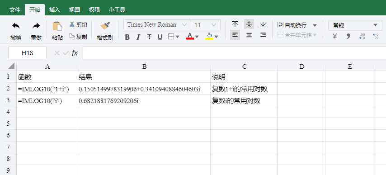The height and width of the screenshot is (175, 386).
Task: Click the name box showing H16
Action: tap(27, 53)
